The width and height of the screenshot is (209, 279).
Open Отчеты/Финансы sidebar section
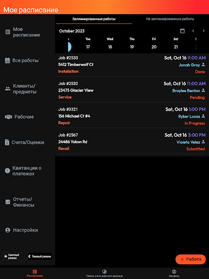[20, 202]
